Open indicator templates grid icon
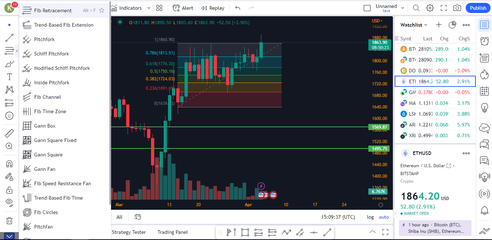The height and width of the screenshot is (240, 492). point(159,8)
